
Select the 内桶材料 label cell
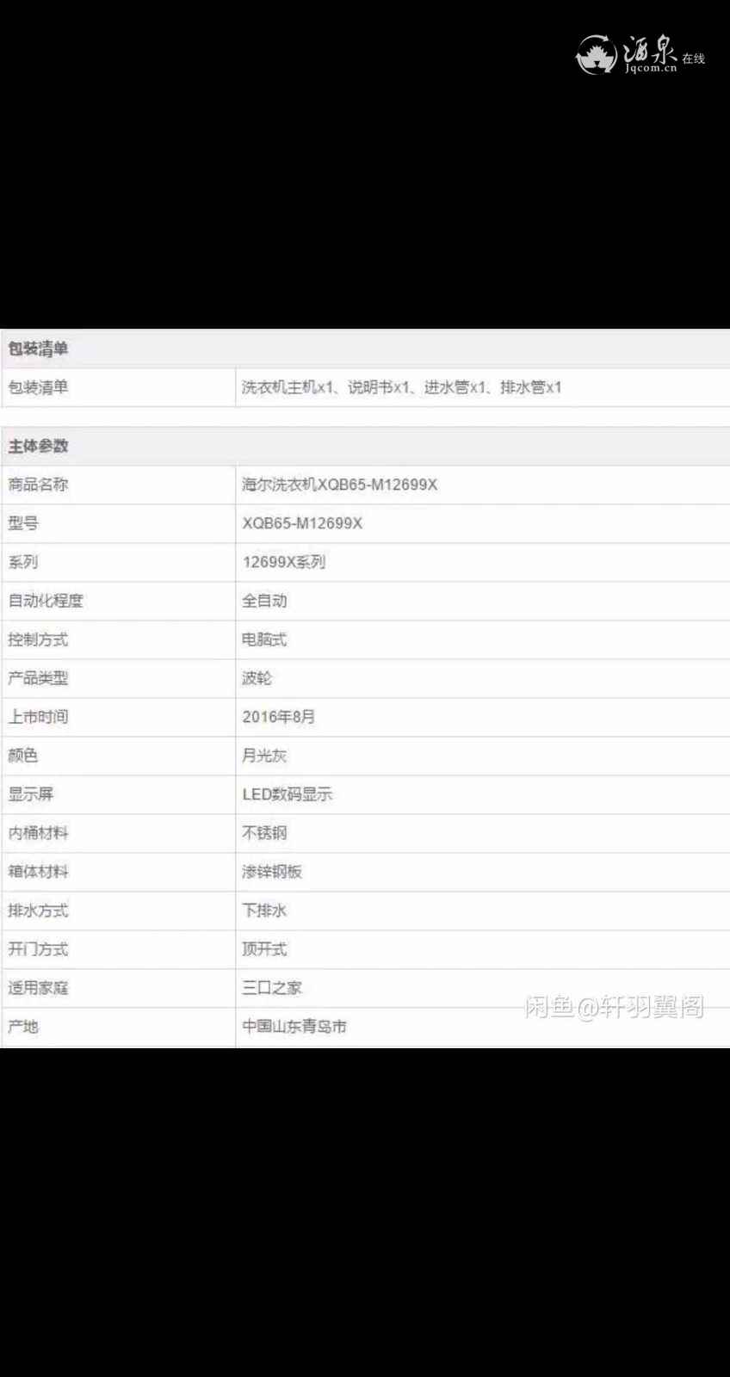click(119, 833)
